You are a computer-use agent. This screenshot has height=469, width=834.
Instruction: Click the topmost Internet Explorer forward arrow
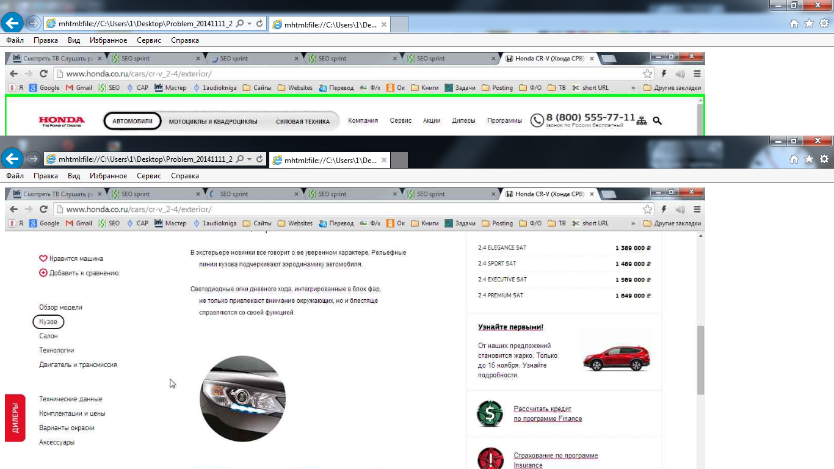pos(34,24)
